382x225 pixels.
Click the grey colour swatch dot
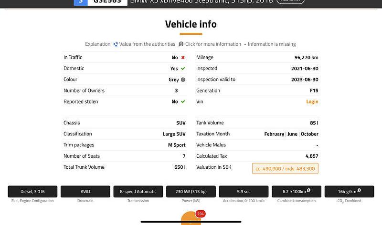tap(183, 80)
